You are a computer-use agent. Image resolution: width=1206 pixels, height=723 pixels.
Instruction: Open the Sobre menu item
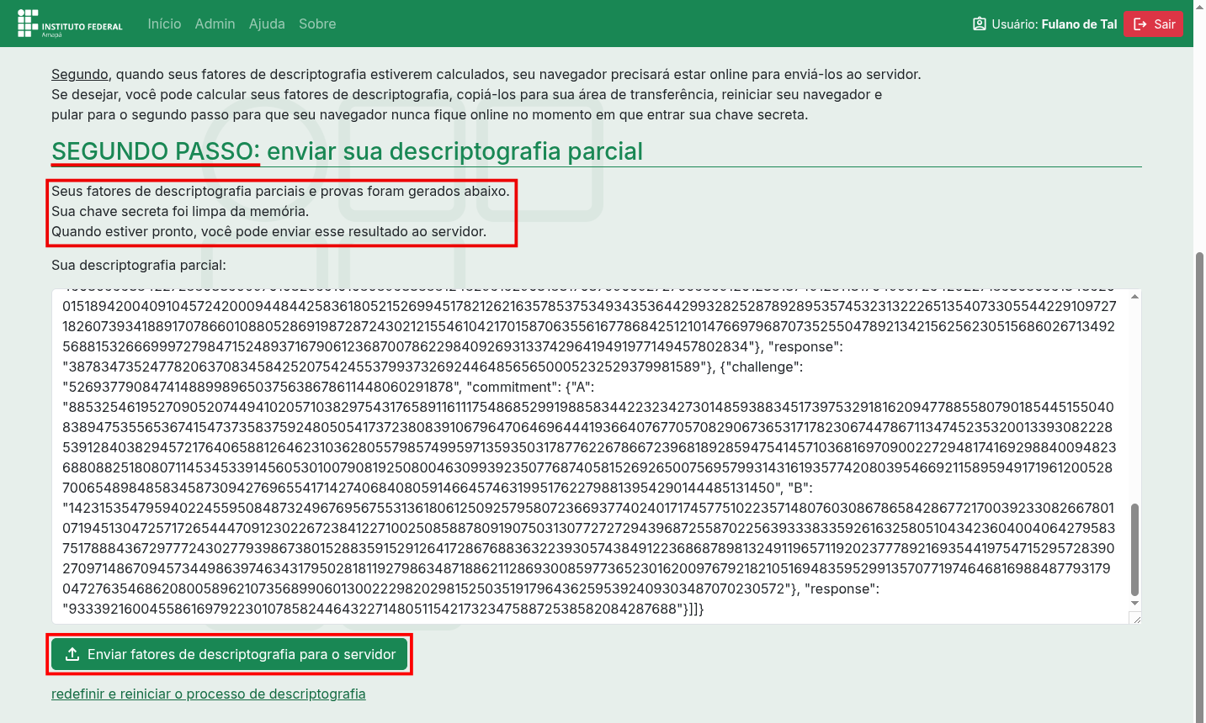click(317, 24)
